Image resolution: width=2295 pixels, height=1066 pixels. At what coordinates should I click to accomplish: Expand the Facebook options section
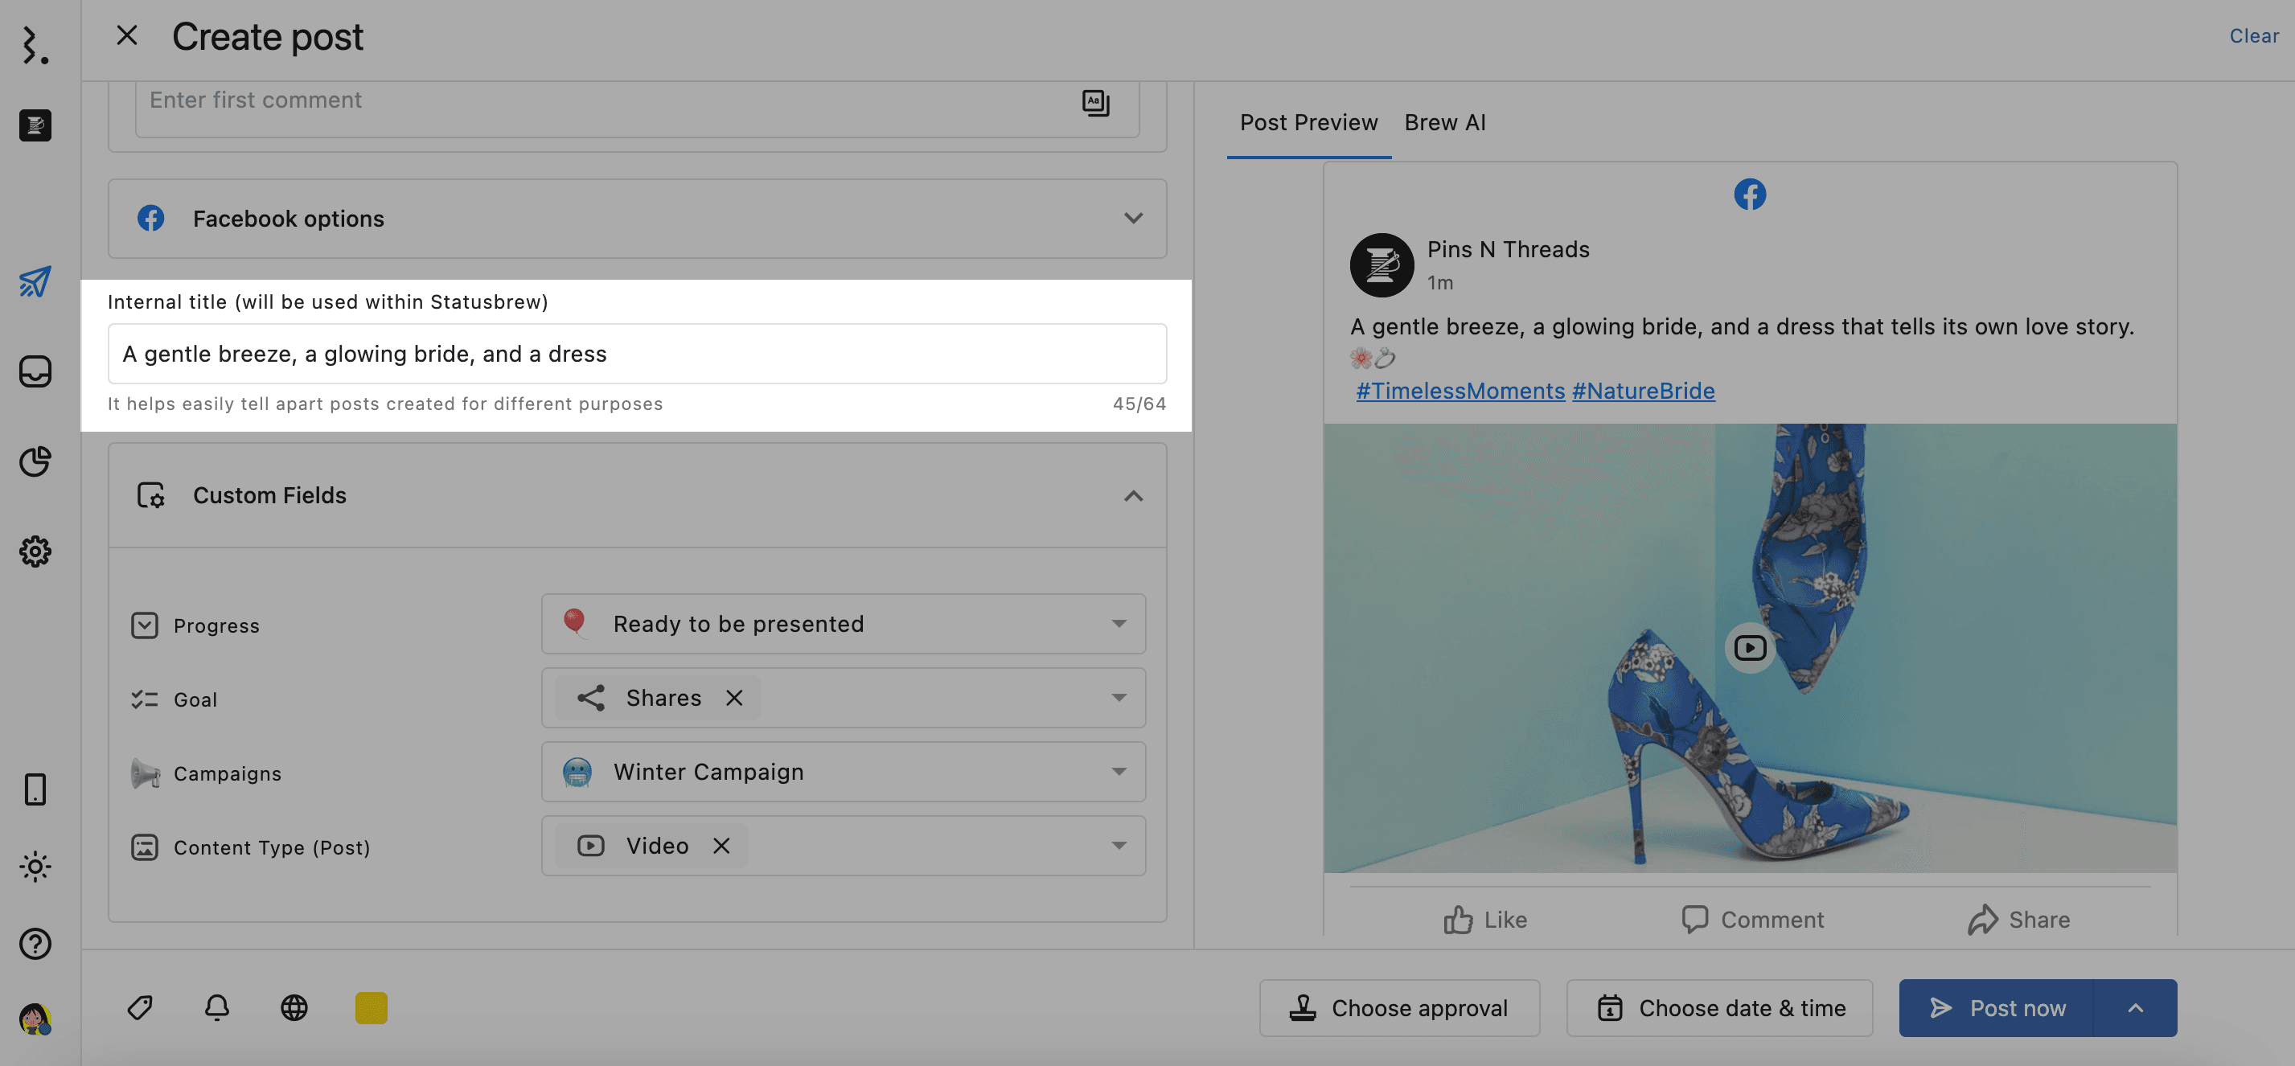[1132, 218]
